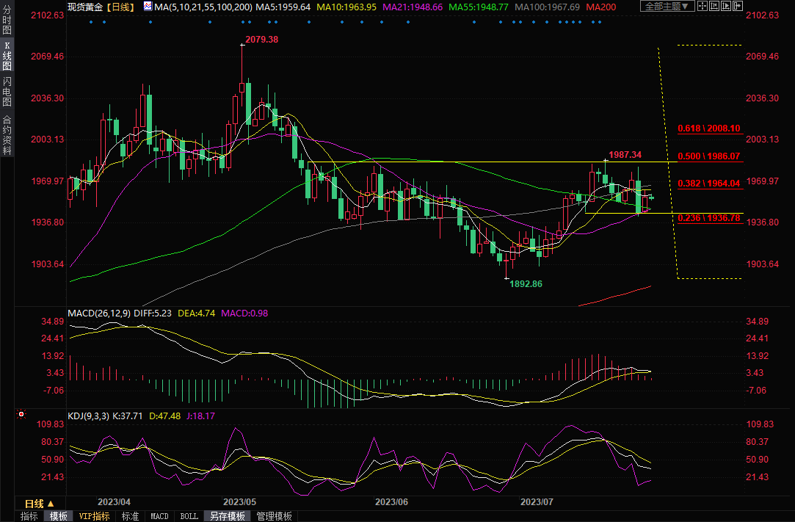Open the 闪电图 sidebar tab

[7, 92]
